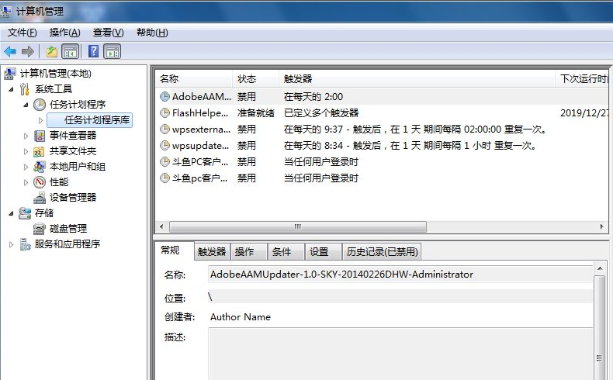Viewport: 613px width, 380px height.
Task: Open the 操作(A) menu
Action: pyautogui.click(x=64, y=33)
